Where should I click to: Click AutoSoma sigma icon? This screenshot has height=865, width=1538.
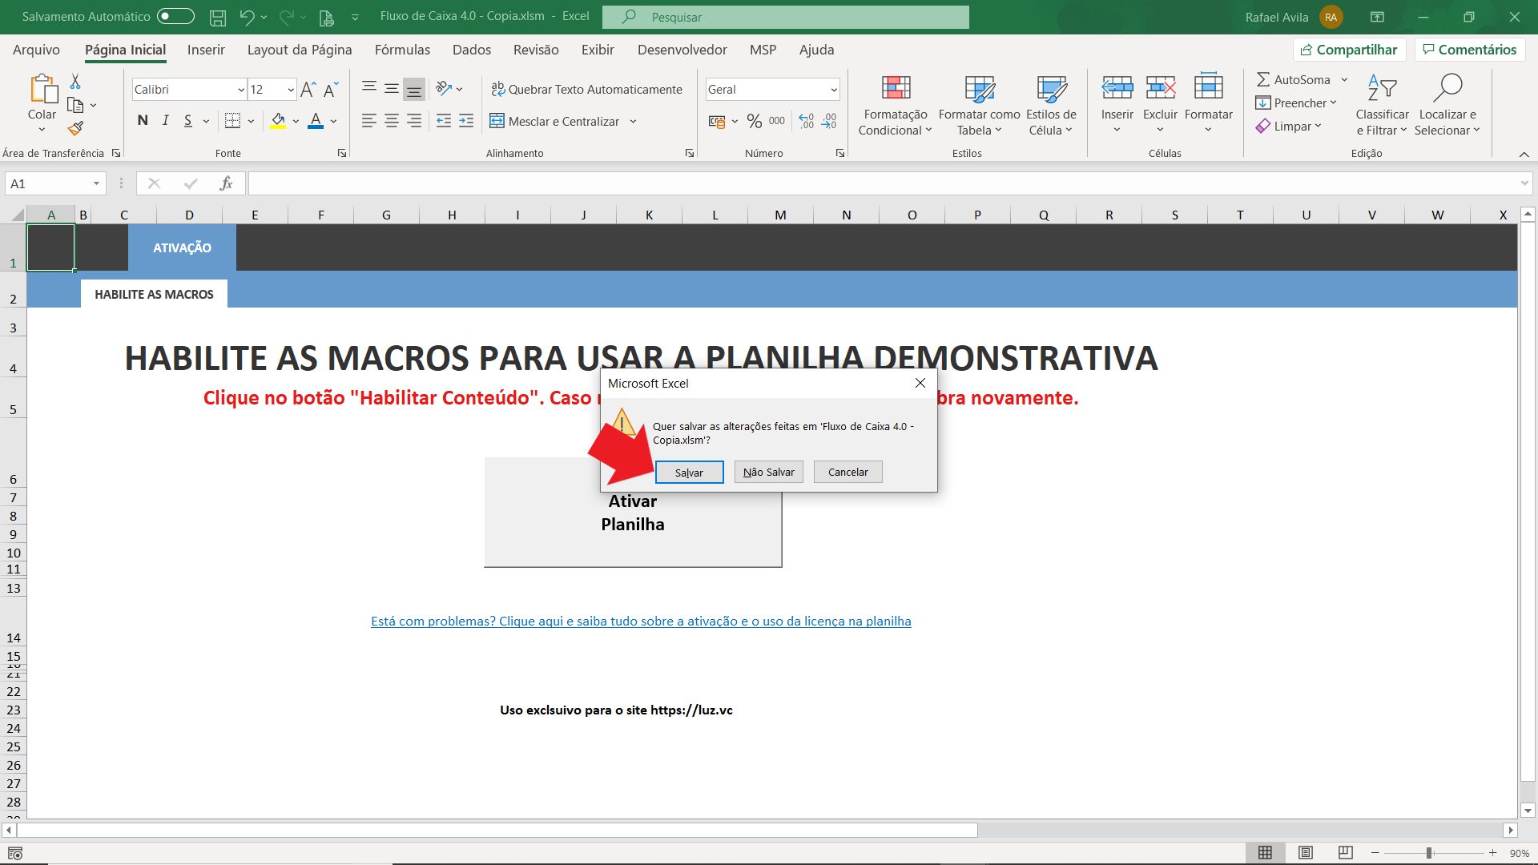(x=1263, y=79)
